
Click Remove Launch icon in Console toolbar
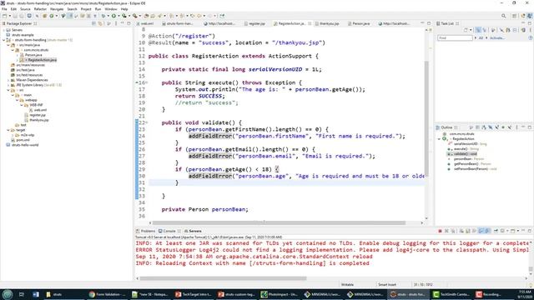pyautogui.click(x=446, y=231)
